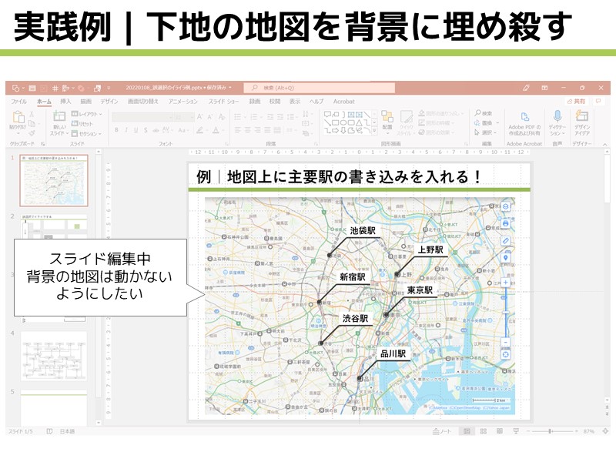Click the map zoom-out minus button
616x462 pixels.
point(506,342)
